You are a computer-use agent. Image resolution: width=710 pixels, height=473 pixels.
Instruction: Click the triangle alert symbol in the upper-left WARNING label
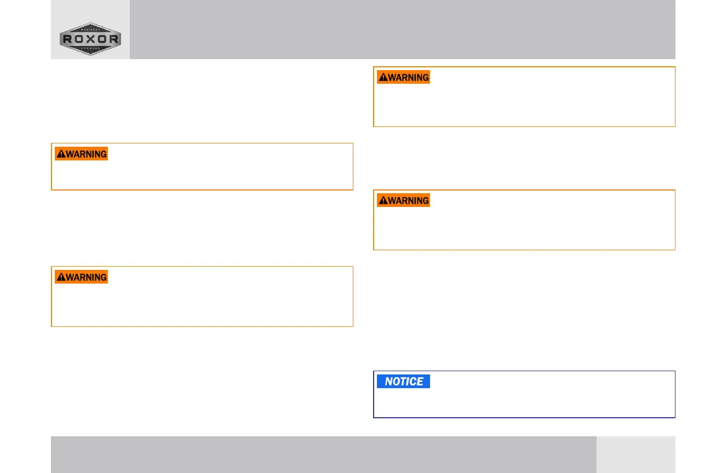click(x=61, y=154)
